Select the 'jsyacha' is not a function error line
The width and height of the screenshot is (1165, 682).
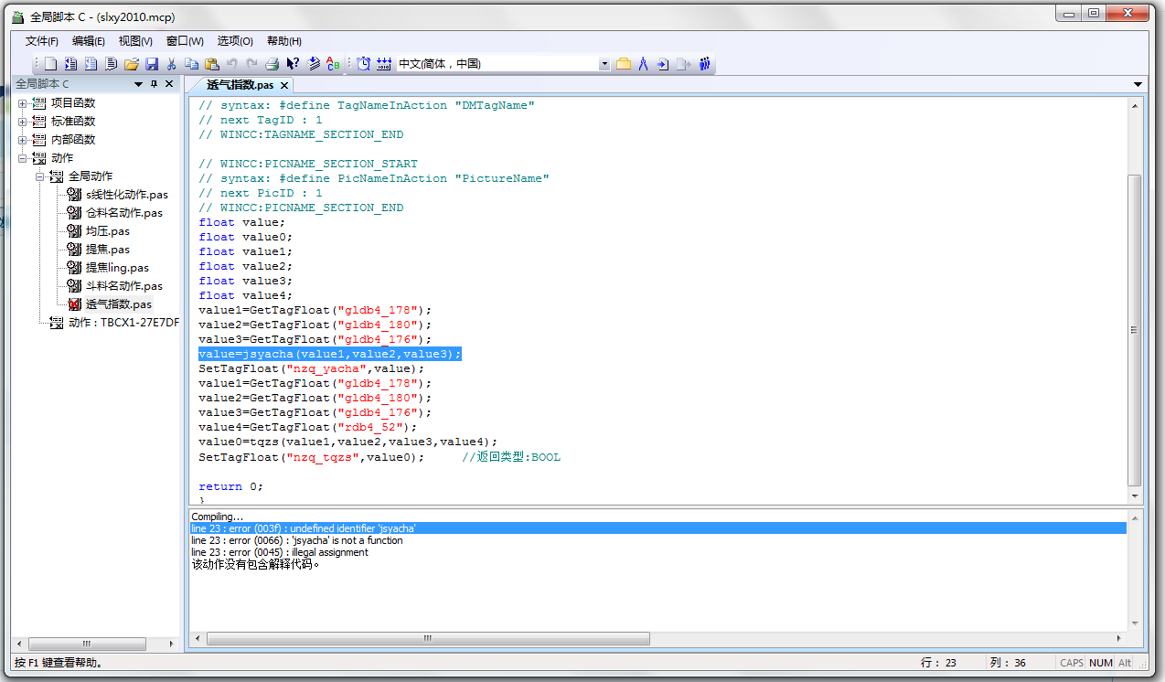coord(296,540)
